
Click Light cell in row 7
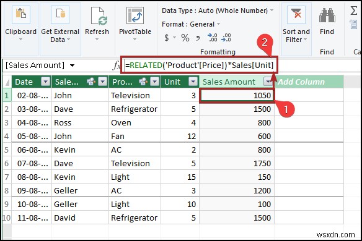[135, 177]
